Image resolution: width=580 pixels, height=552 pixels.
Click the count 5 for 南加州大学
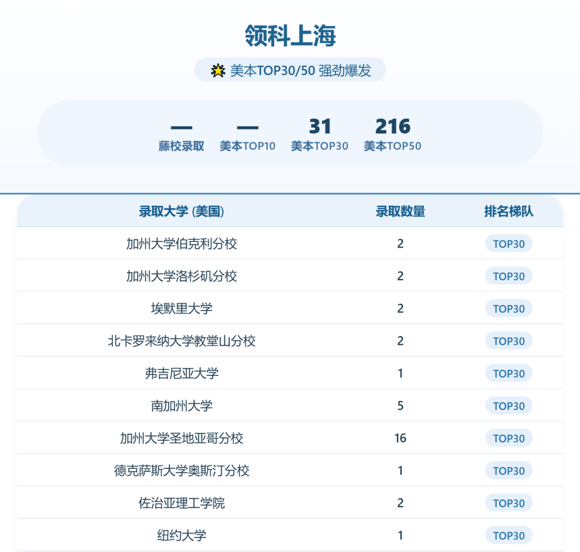point(400,406)
